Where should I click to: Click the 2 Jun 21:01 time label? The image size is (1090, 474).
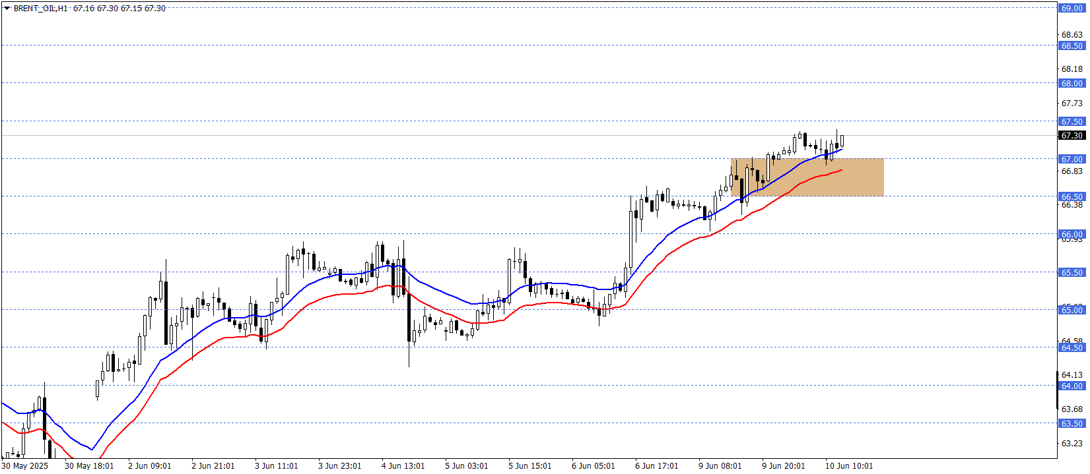213,466
